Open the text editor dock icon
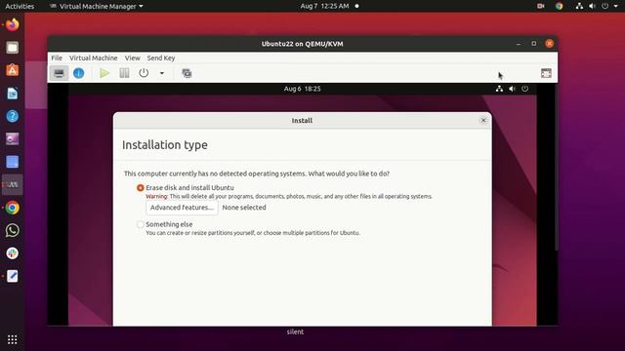 click(x=13, y=276)
